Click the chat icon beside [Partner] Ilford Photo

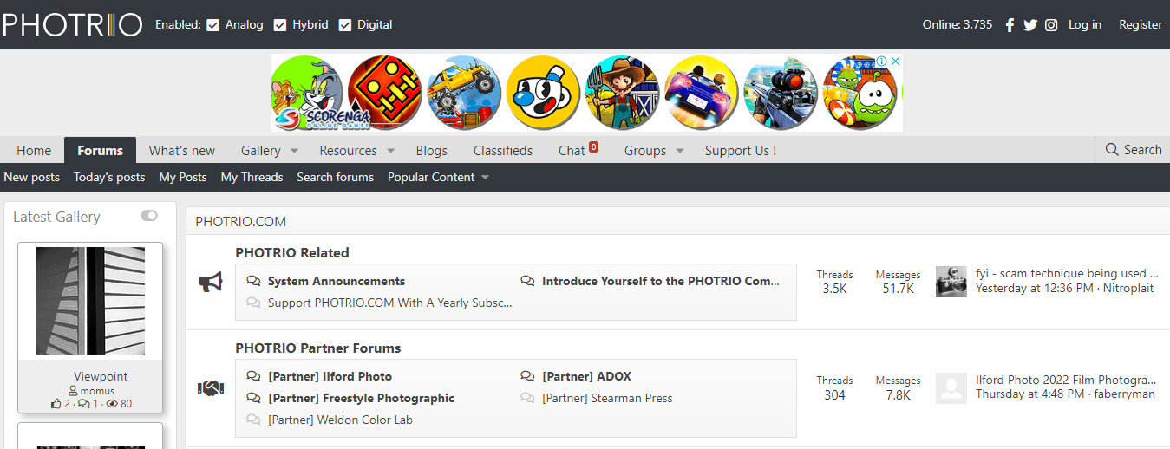[253, 376]
